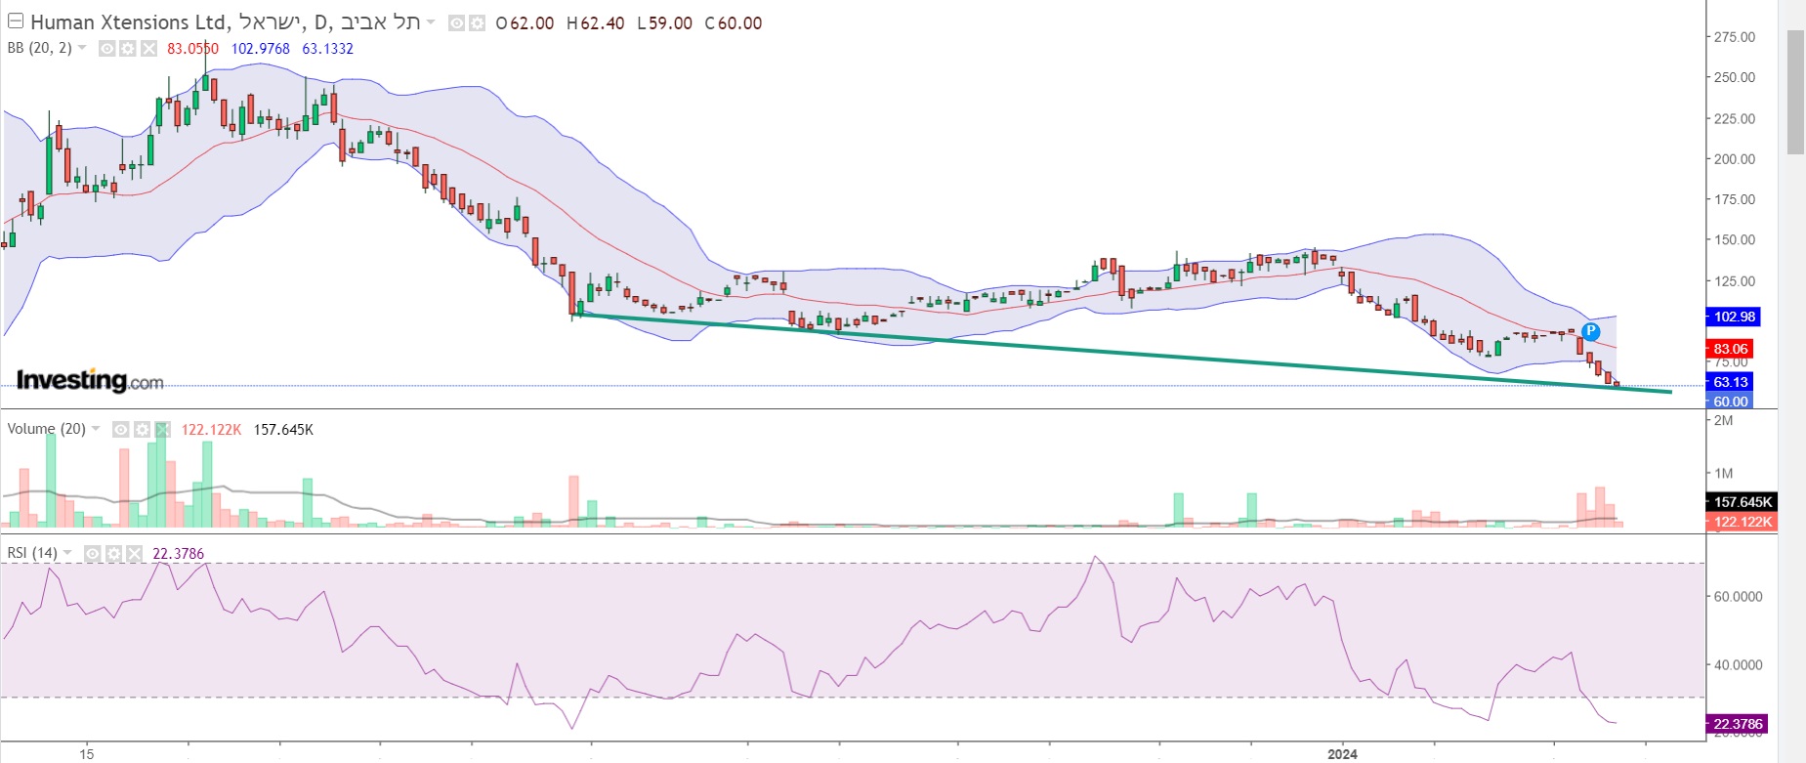The width and height of the screenshot is (1806, 763).
Task: Click the vertical scrollbar thumb on right edge
Action: tap(1795, 92)
